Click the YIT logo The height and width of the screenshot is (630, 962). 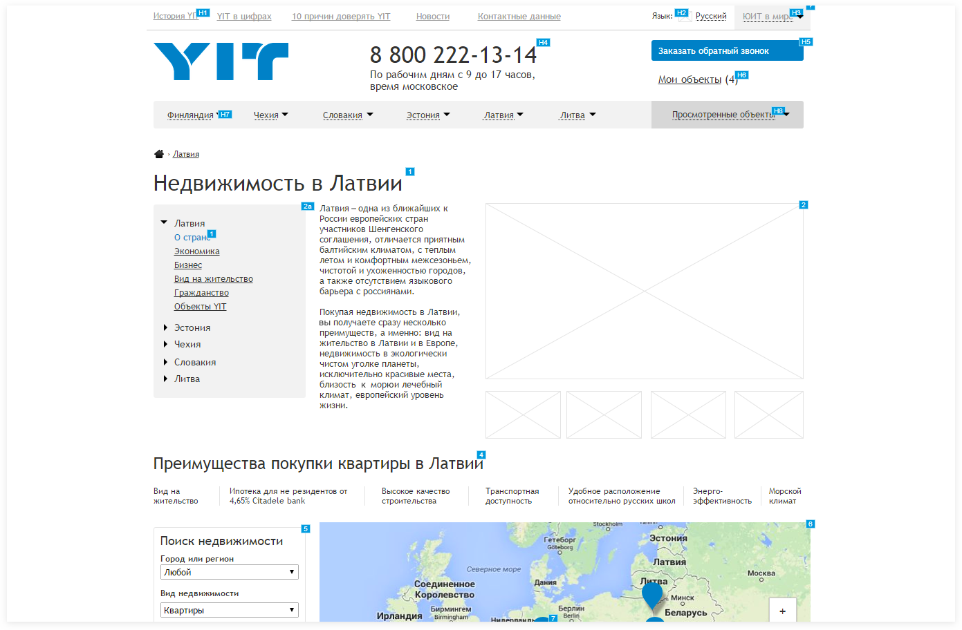[221, 61]
